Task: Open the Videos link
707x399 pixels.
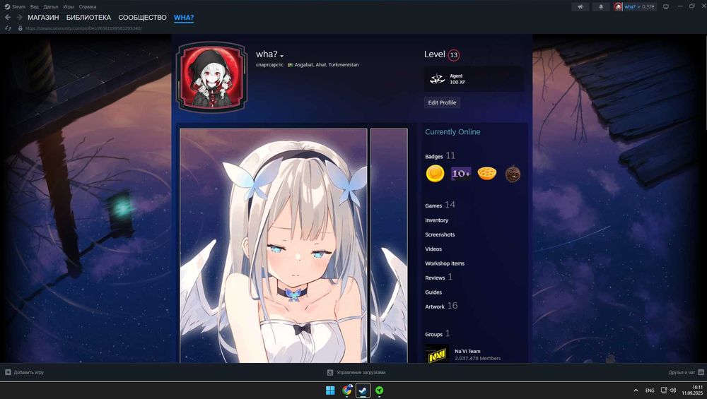Action: pyautogui.click(x=433, y=249)
